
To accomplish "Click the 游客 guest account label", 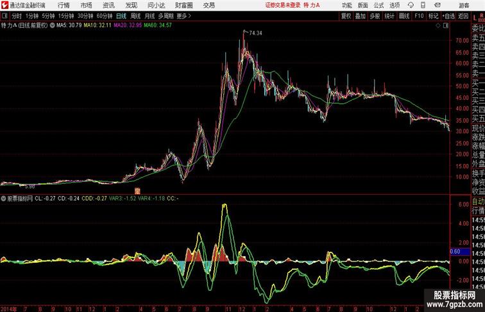I will pyautogui.click(x=464, y=5).
